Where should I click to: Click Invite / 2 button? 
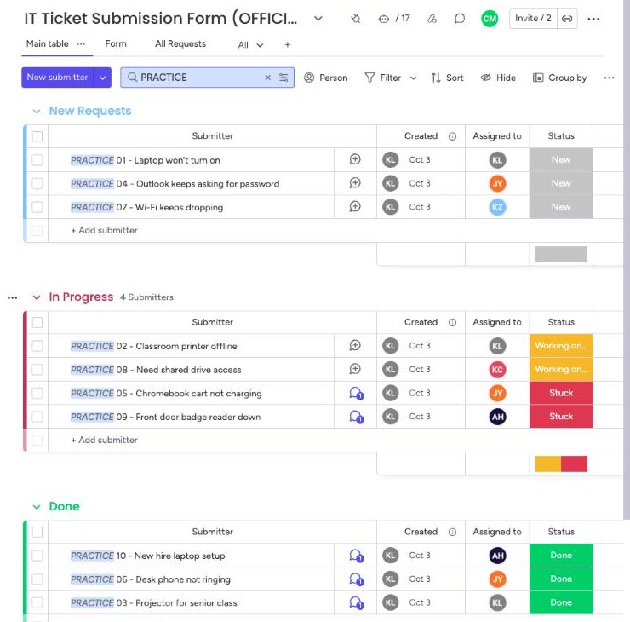point(533,19)
